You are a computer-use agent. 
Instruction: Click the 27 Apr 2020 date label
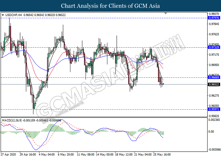point(8,155)
